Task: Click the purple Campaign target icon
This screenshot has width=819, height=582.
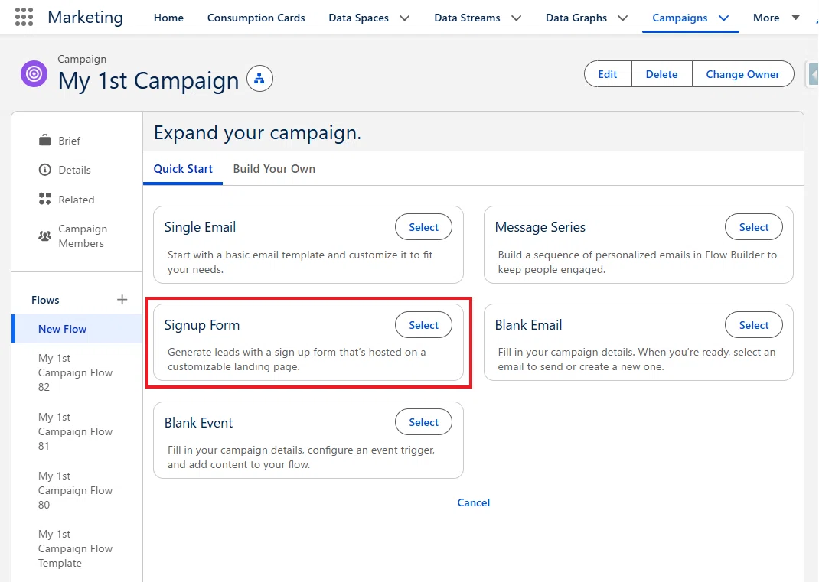Action: (34, 74)
